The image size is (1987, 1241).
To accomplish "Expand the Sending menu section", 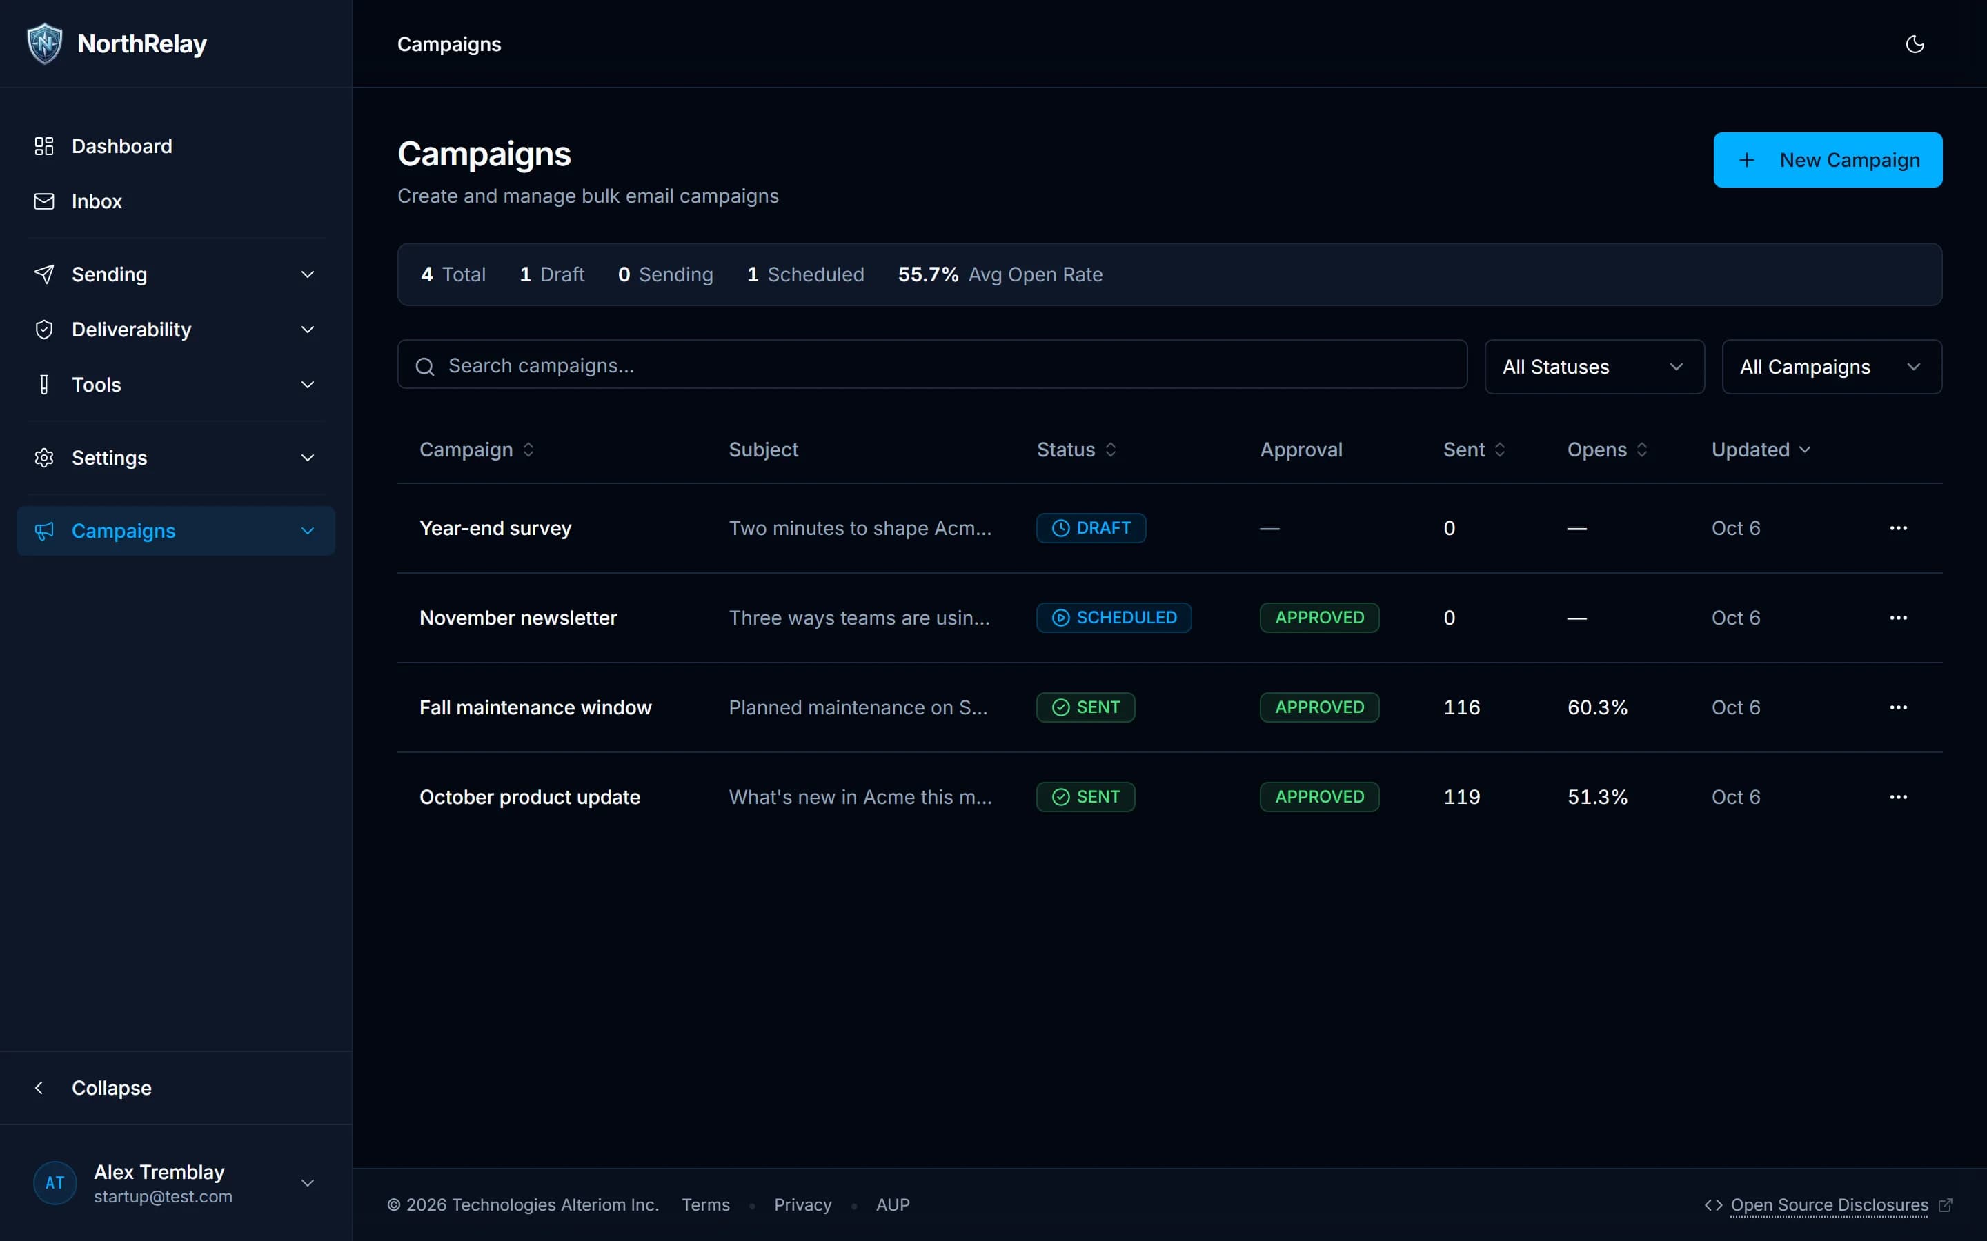I will coord(176,274).
